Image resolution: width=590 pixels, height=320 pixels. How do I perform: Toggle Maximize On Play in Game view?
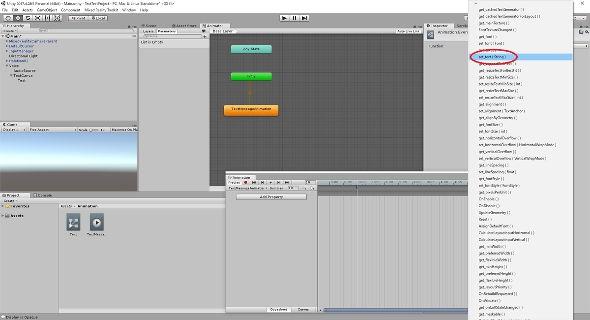click(124, 129)
